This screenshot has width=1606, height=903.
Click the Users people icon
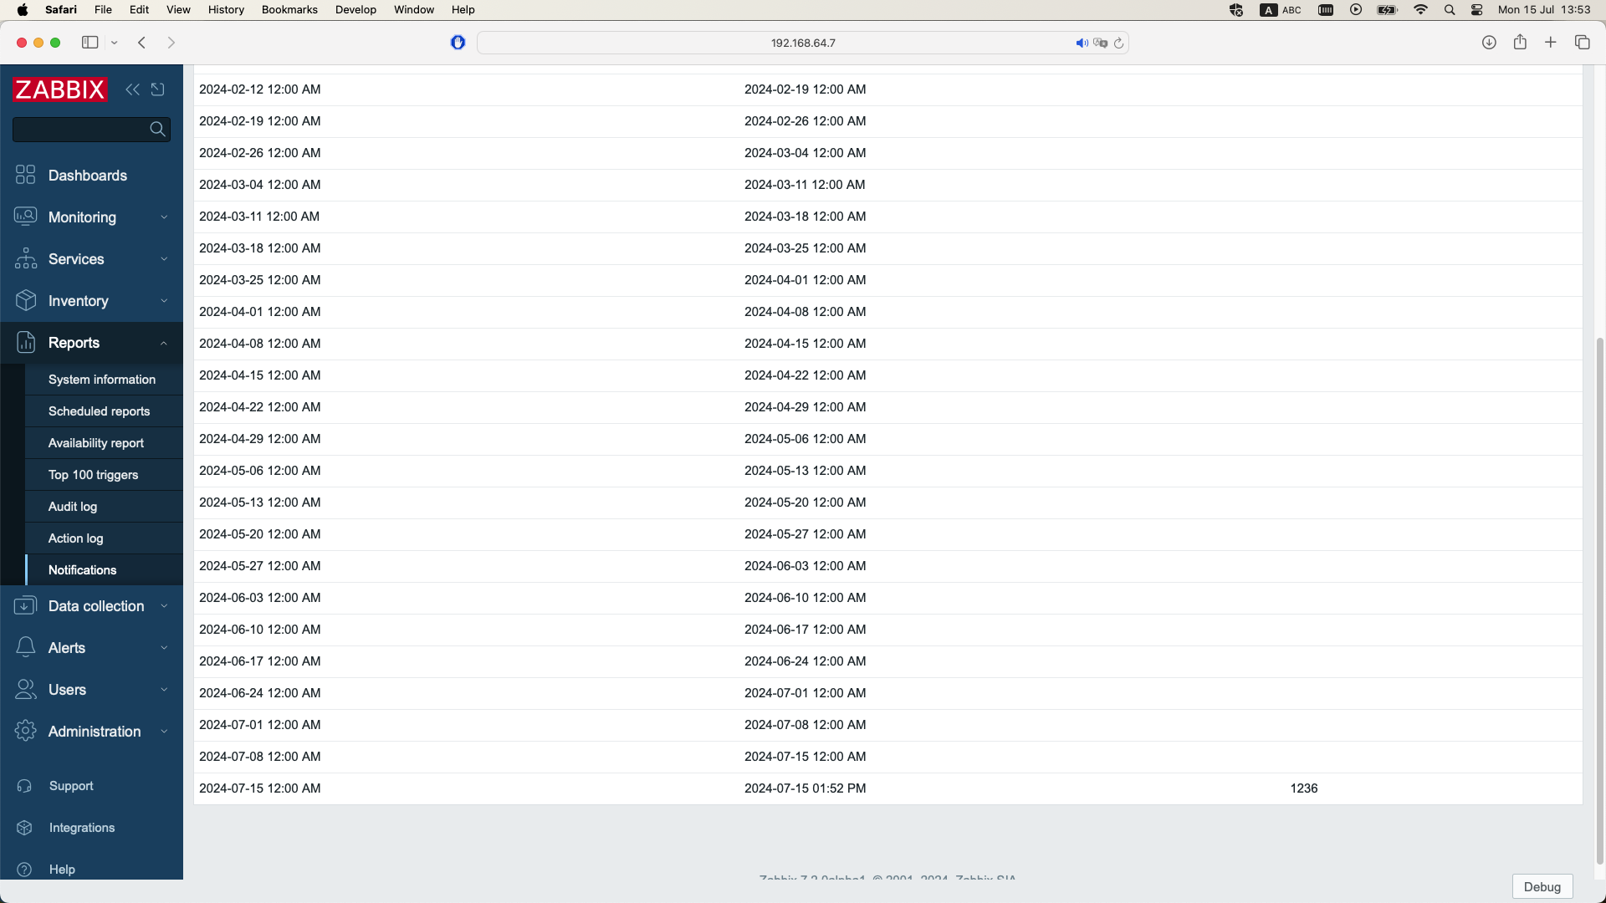26,689
